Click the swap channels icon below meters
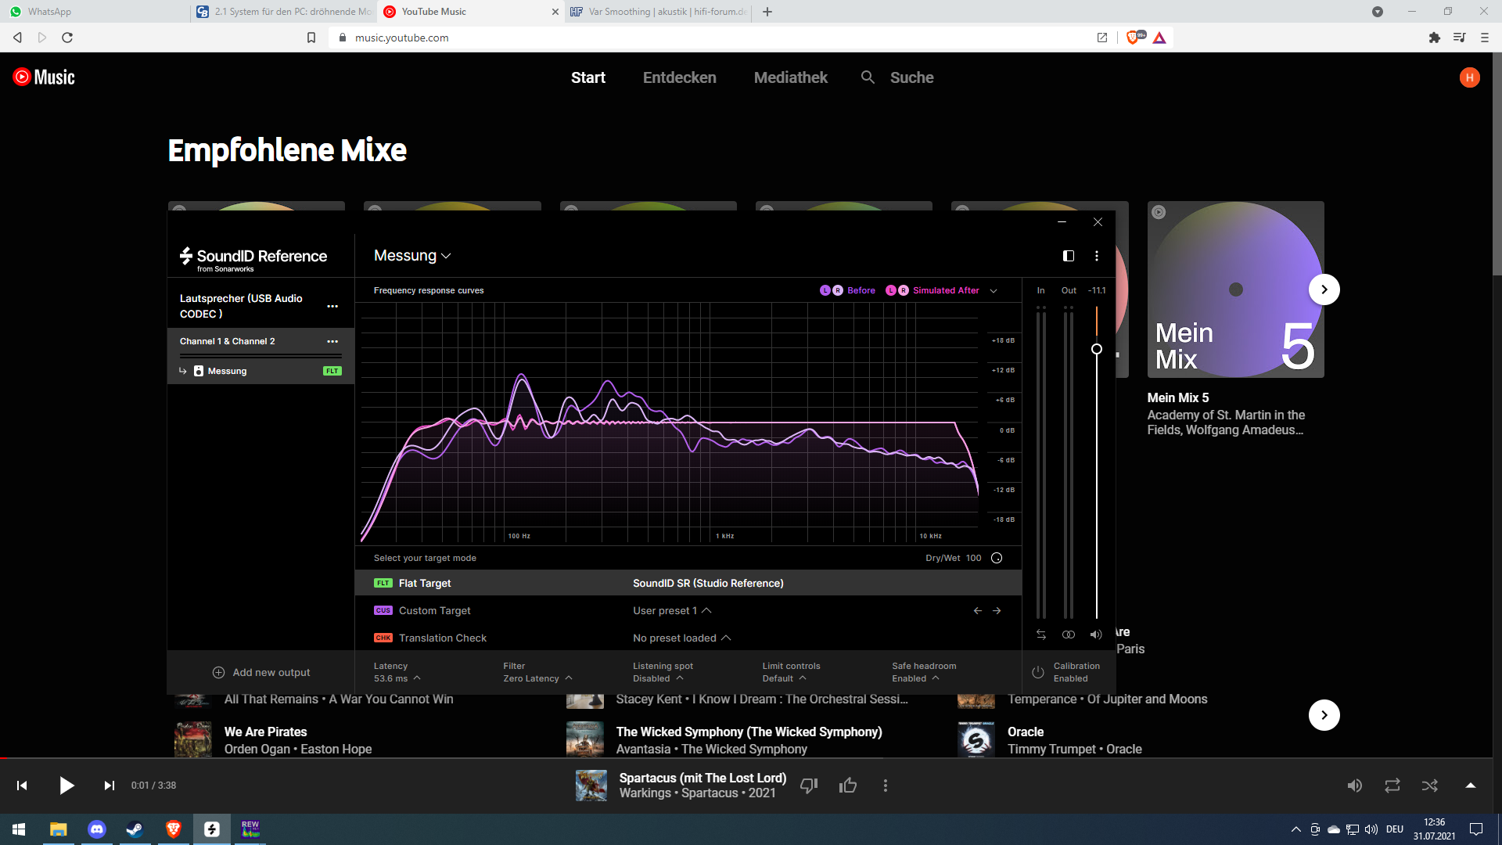1502x845 pixels. [1041, 635]
